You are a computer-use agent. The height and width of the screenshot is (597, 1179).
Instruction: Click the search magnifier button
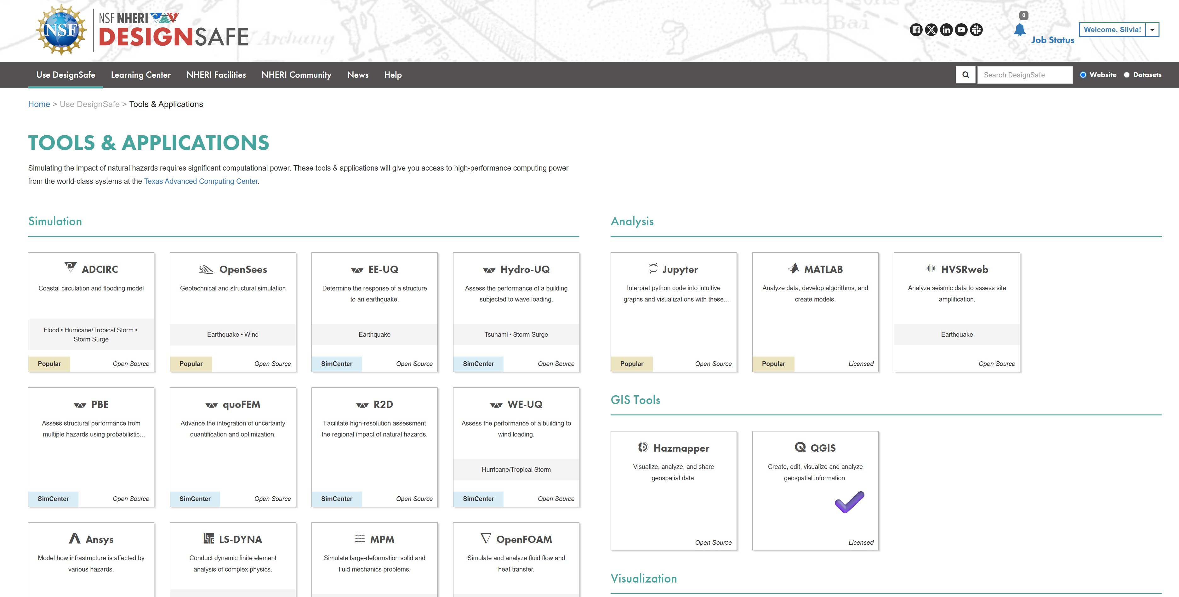point(966,75)
